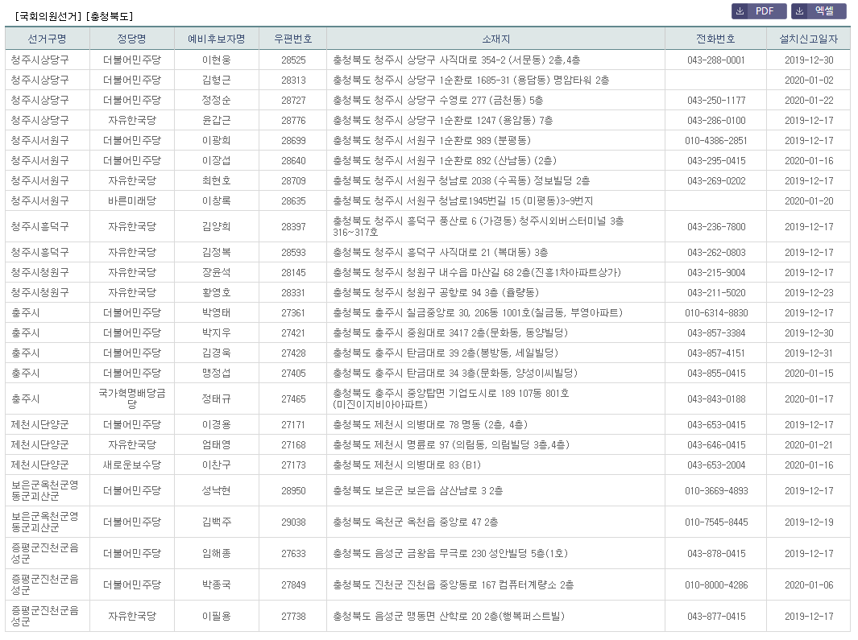Click the 정당명 column header
The width and height of the screenshot is (858, 640).
pyautogui.click(x=131, y=39)
